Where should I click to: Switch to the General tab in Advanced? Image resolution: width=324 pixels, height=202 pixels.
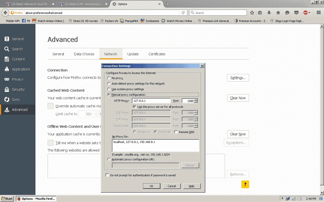pos(58,54)
